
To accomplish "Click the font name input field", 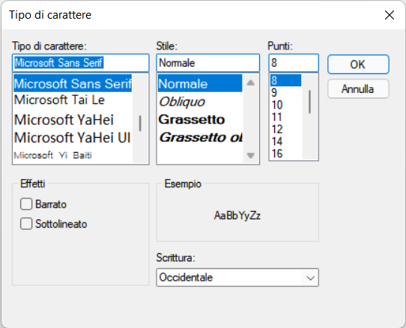I will [x=81, y=63].
